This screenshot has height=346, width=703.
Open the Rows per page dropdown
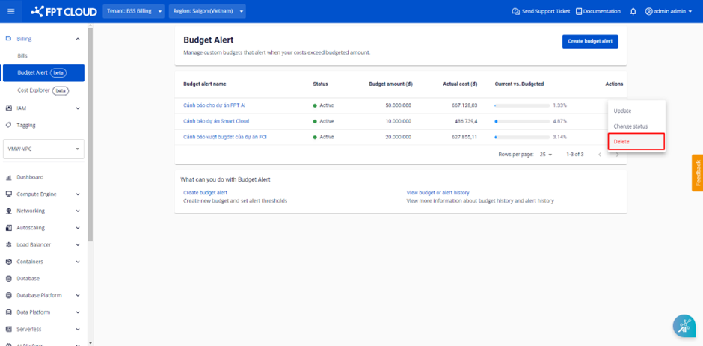coord(545,154)
